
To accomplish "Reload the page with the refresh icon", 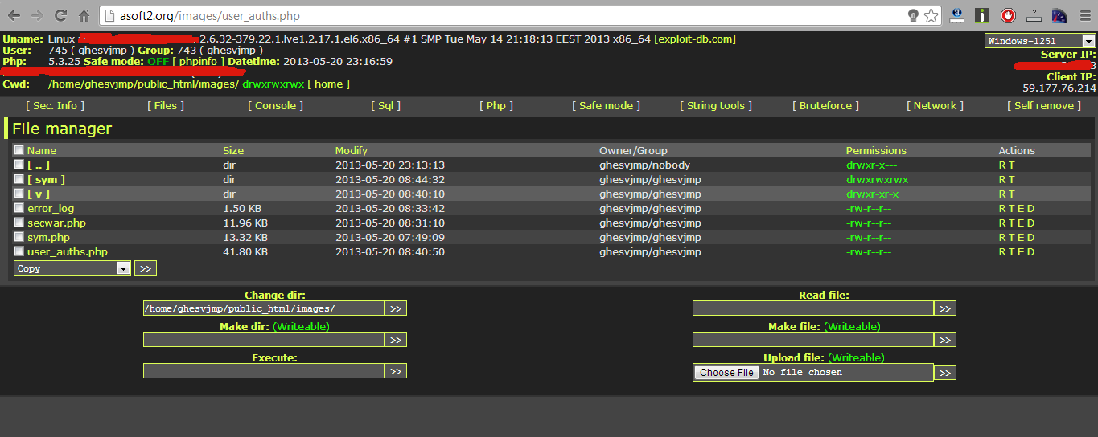I will 60,15.
